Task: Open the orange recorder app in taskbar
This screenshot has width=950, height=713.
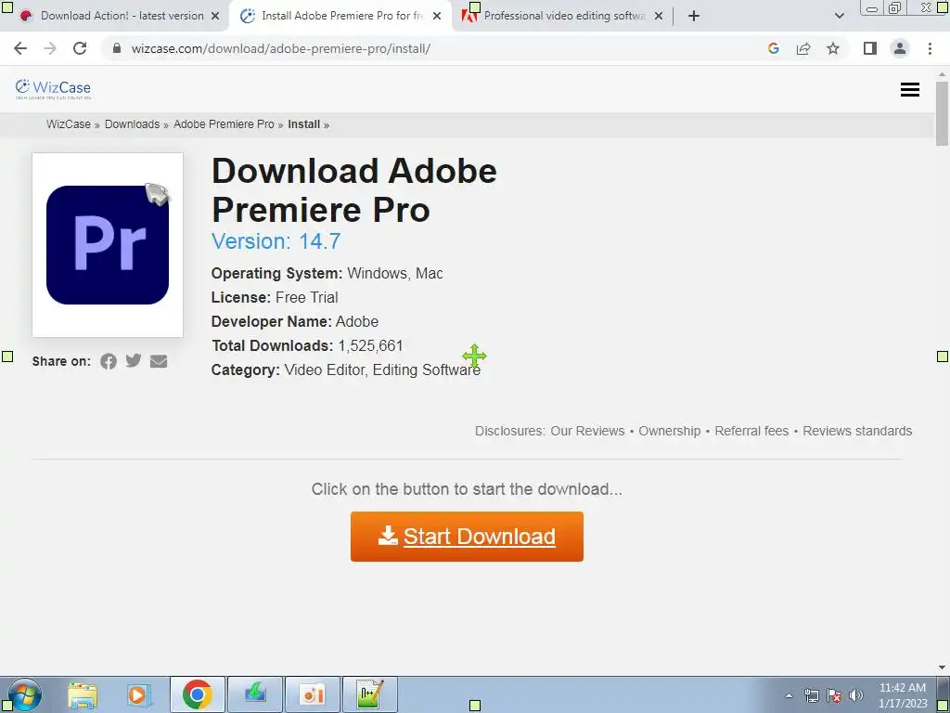Action: pos(313,694)
